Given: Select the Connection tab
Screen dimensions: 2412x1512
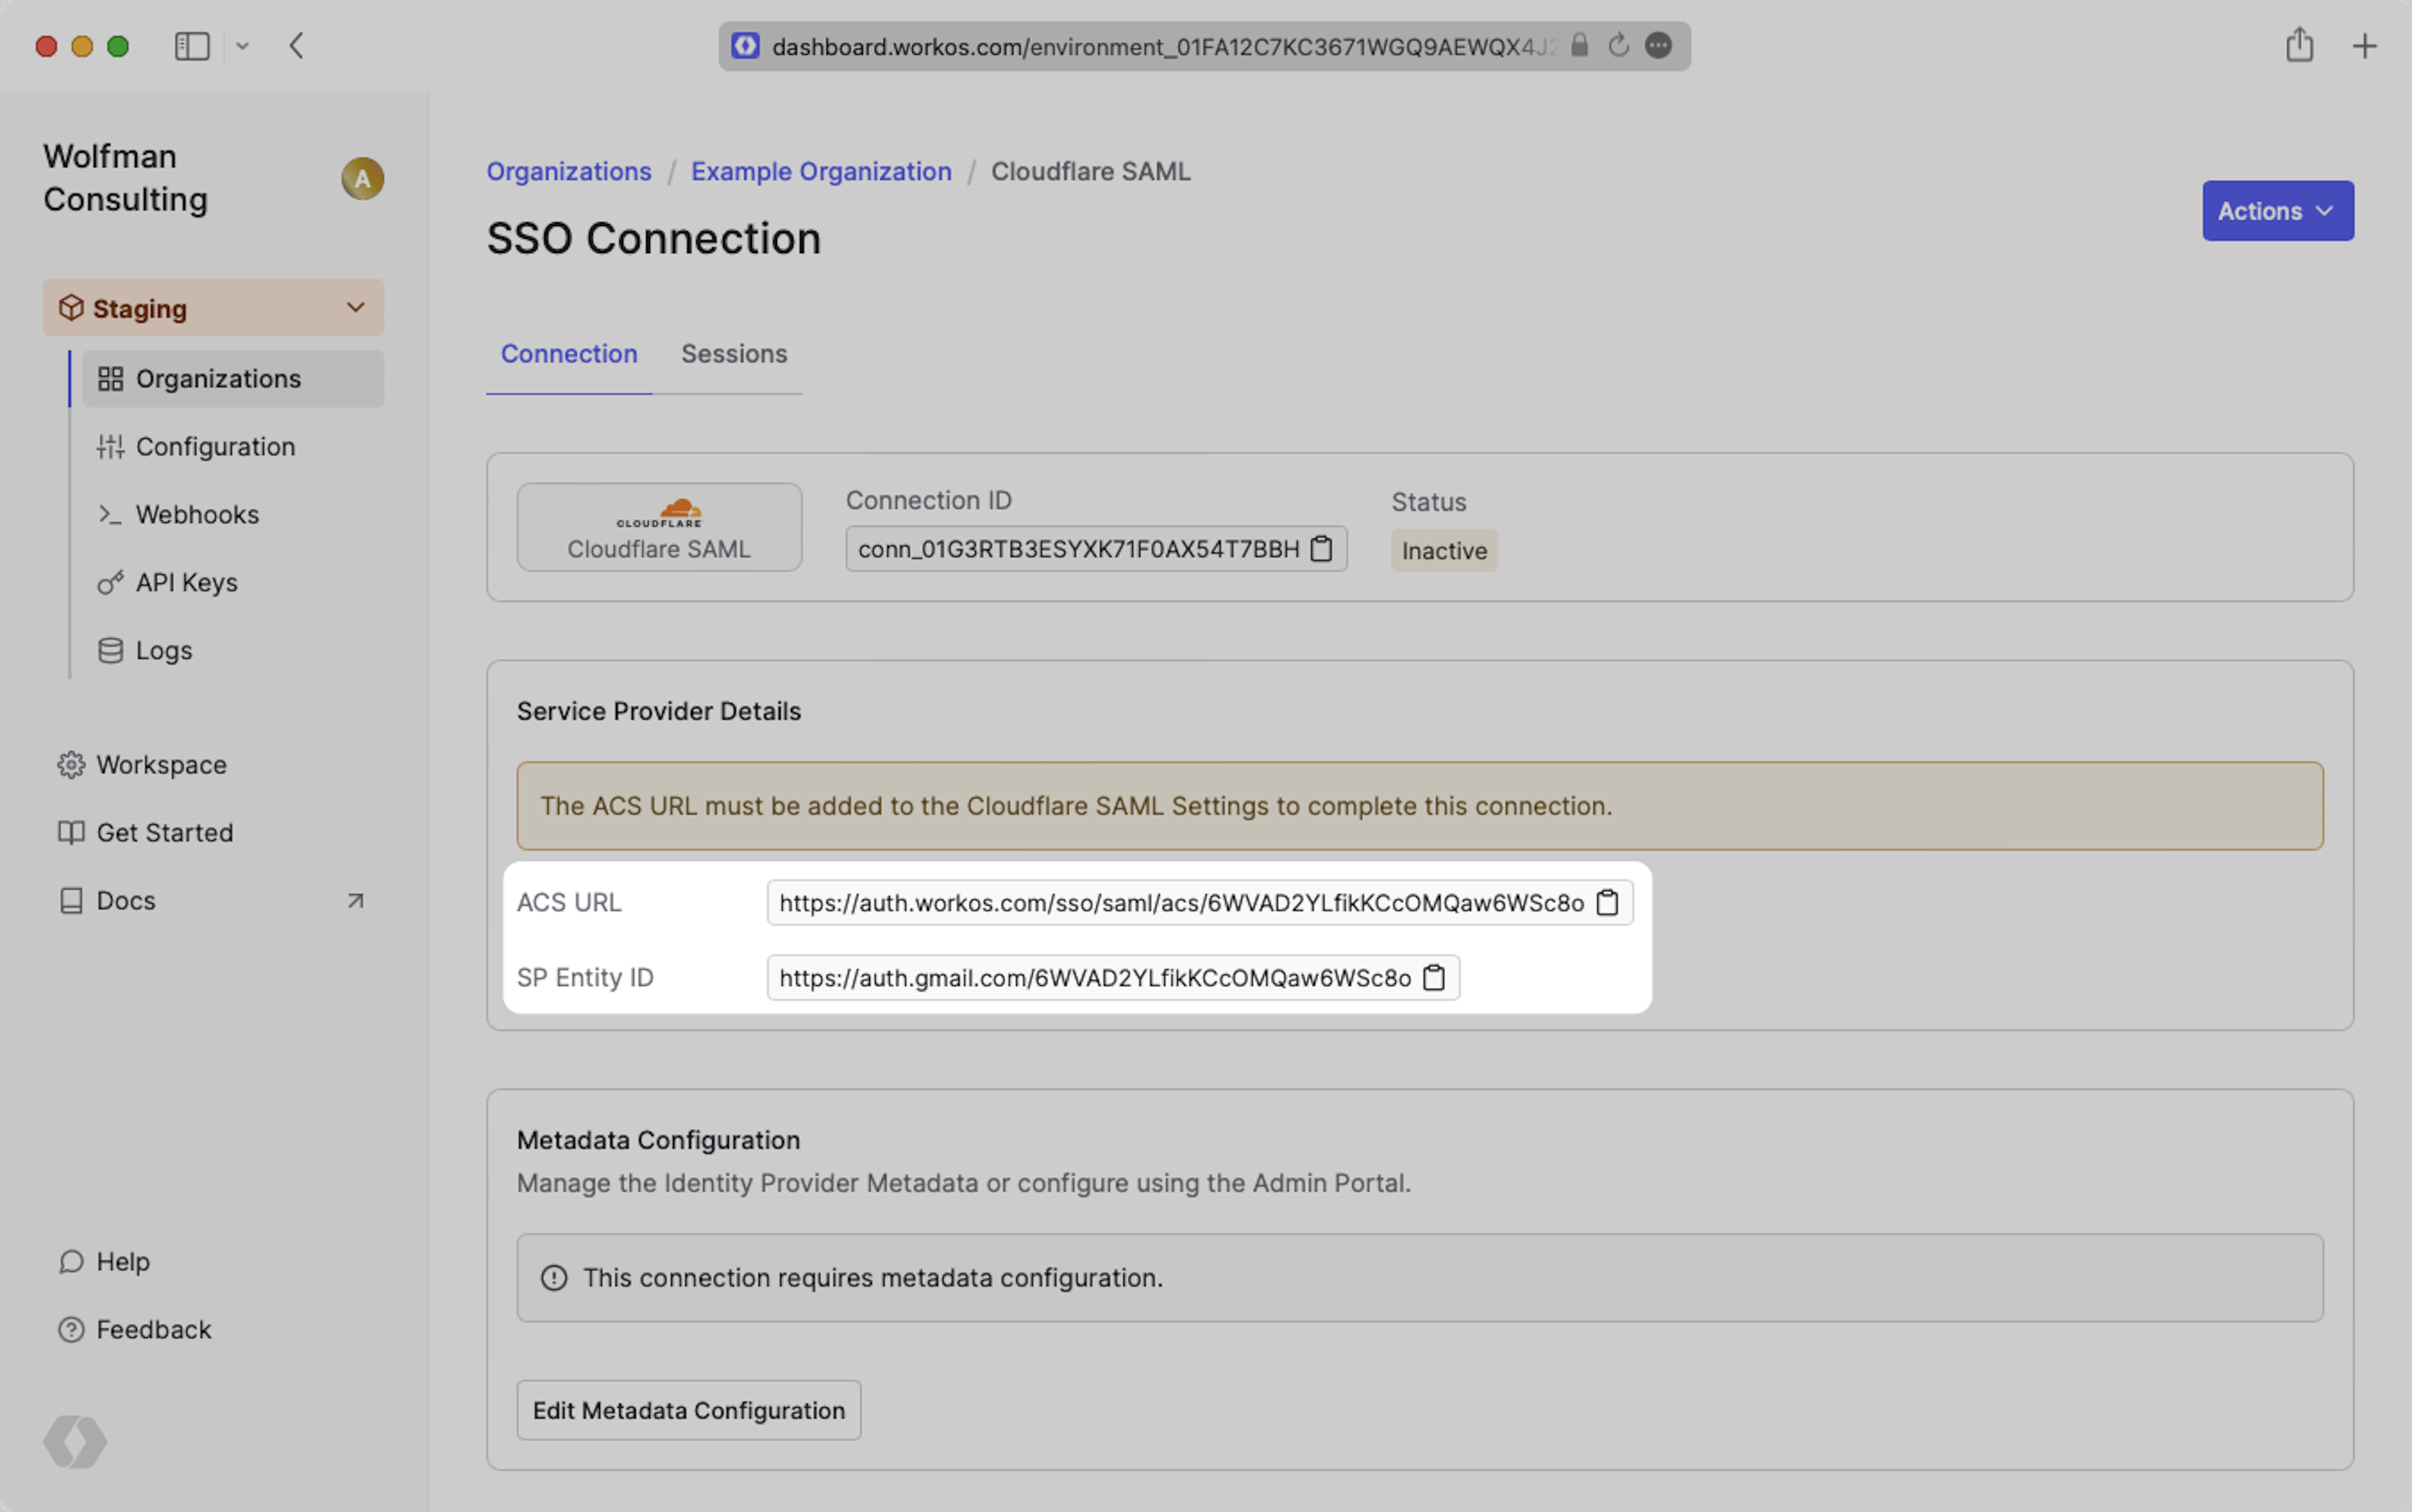Looking at the screenshot, I should pyautogui.click(x=568, y=354).
